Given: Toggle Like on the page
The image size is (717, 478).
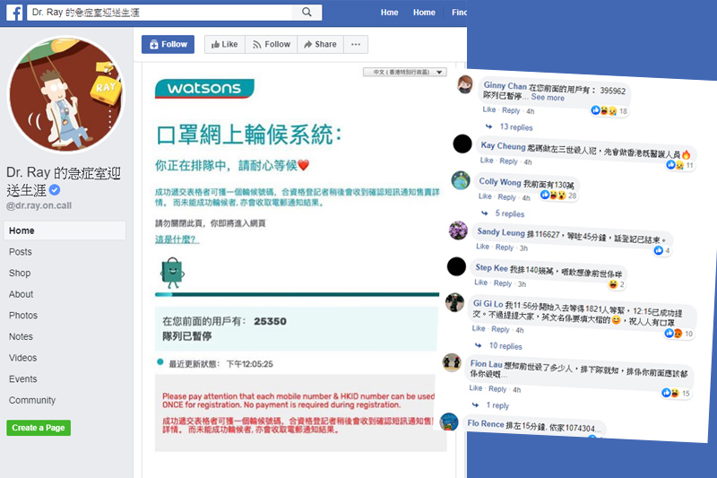Looking at the screenshot, I should point(222,44).
